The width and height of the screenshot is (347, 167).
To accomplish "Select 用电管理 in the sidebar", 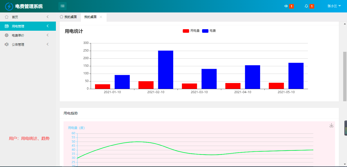I will point(28,26).
